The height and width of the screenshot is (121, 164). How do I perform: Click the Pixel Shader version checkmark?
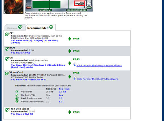point(17,98)
